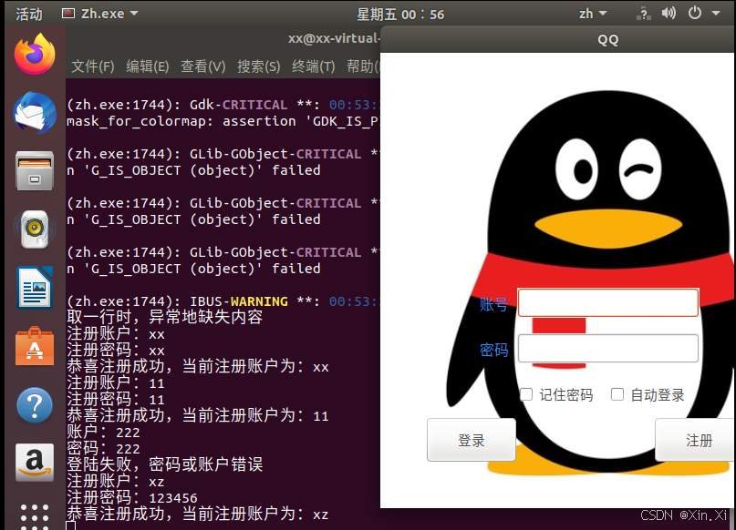The width and height of the screenshot is (736, 530).
Task: Click the power icon in top bar
Action: 695,13
